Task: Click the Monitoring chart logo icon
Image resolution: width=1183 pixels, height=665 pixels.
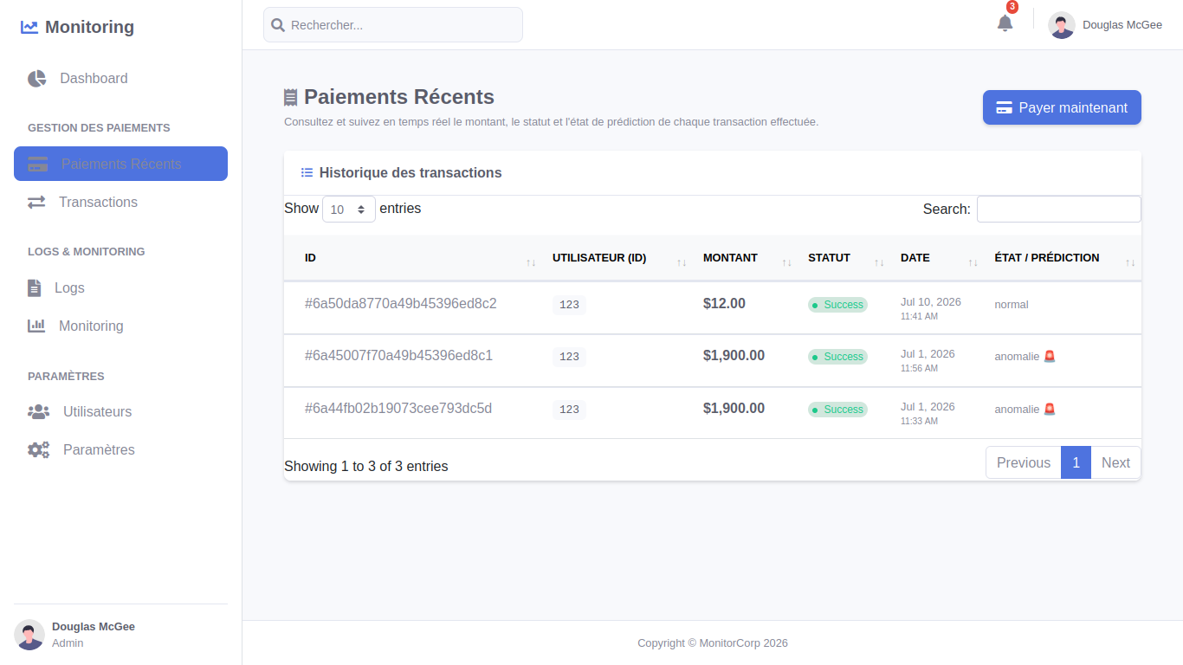Action: click(x=29, y=27)
